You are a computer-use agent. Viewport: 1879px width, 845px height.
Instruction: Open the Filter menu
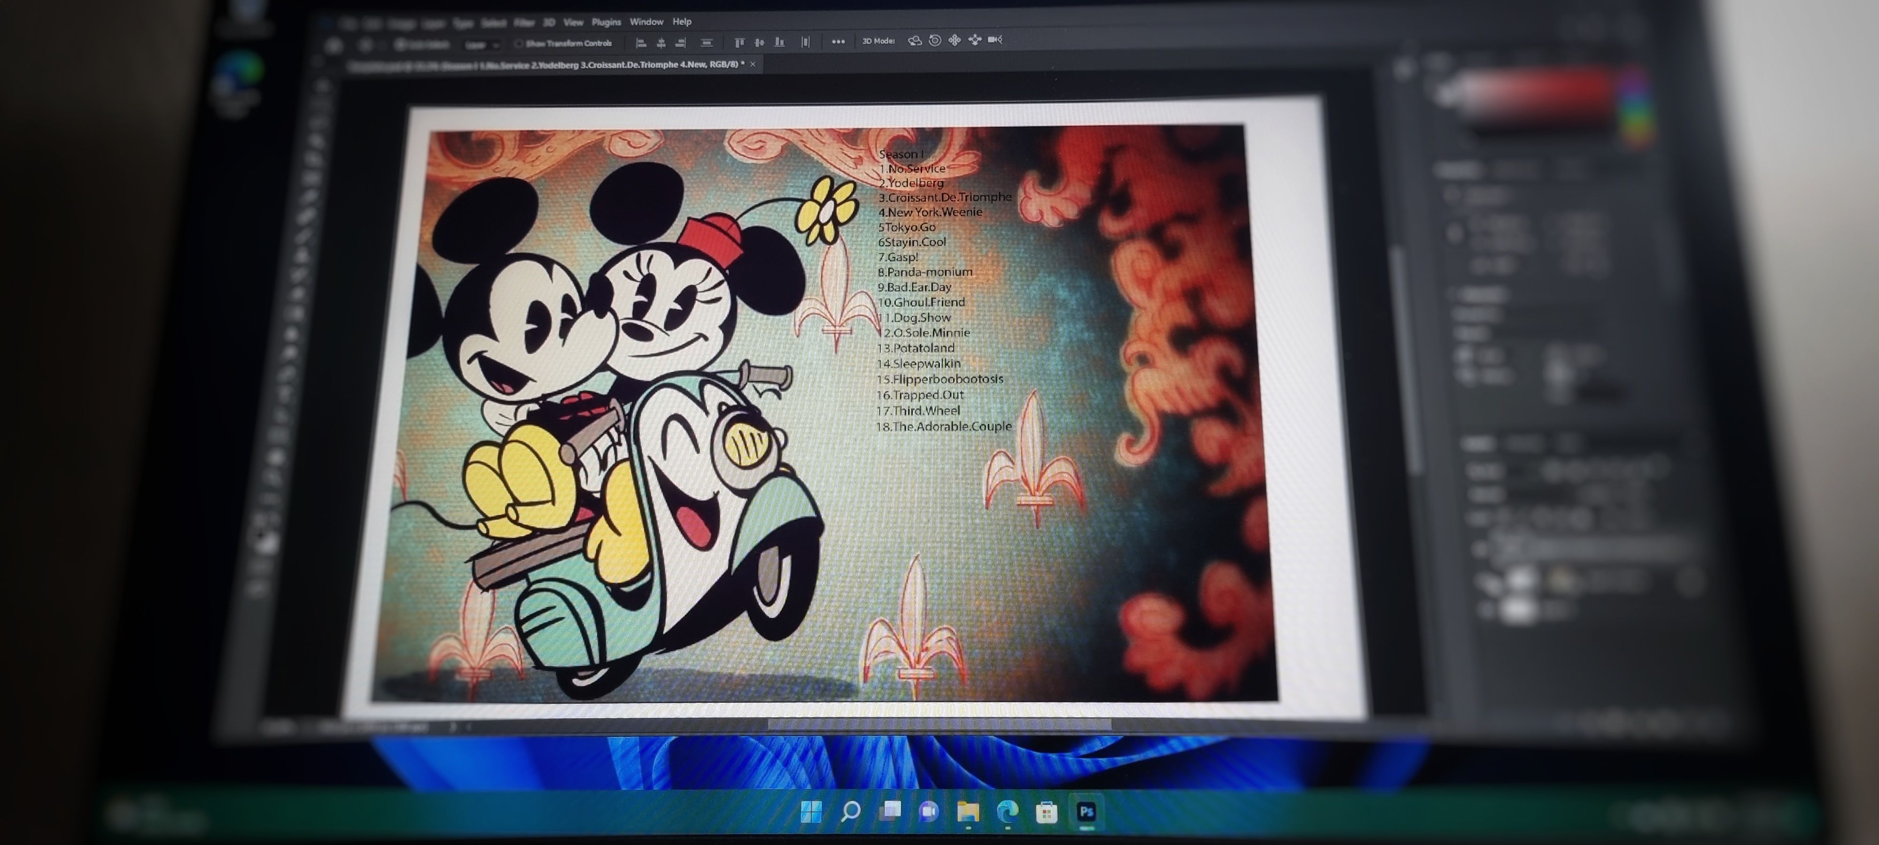[x=524, y=23]
